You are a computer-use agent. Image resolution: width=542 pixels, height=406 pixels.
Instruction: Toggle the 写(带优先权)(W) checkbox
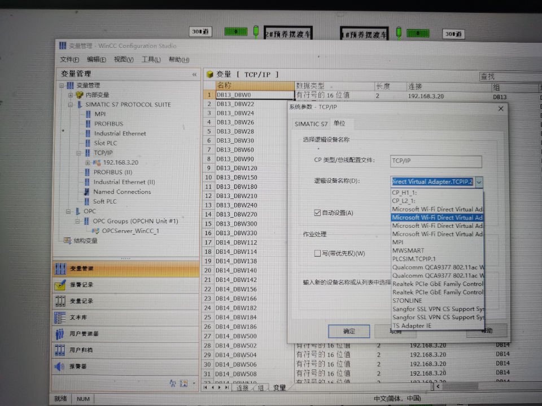(x=317, y=253)
